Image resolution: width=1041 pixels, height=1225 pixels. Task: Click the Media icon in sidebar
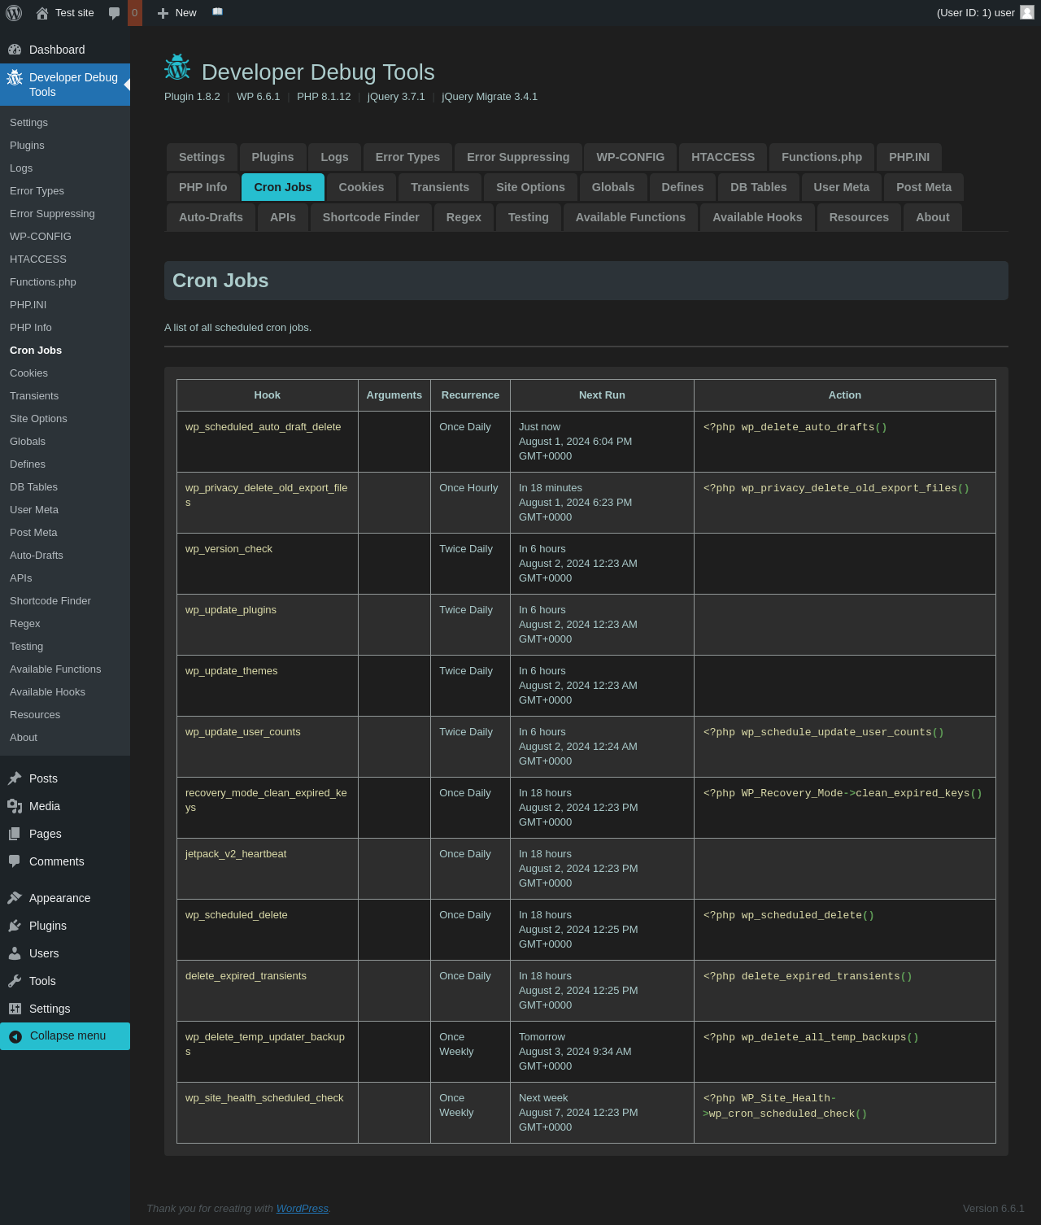[15, 806]
